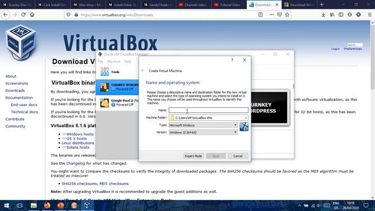The image size is (375, 211).
Task: Open the changelog link
Action: 76,164
